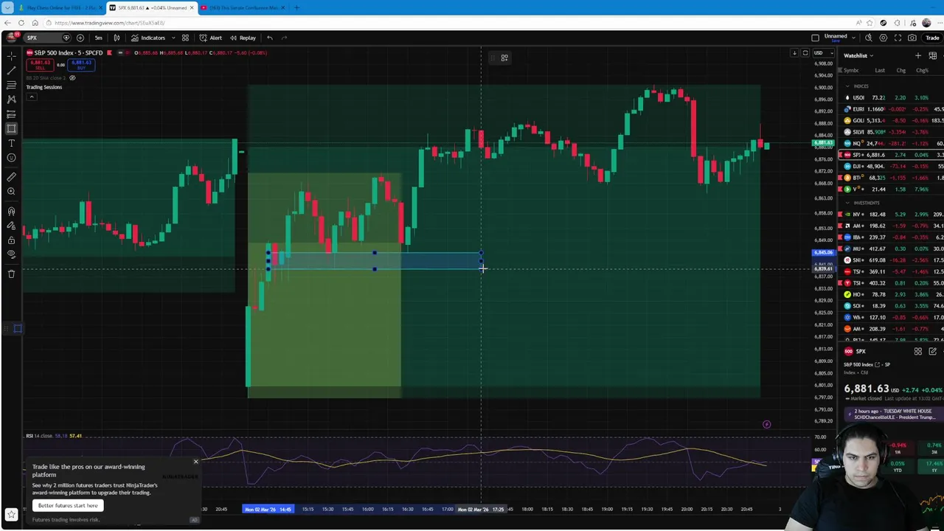Enter fullscreen chart mode

(898, 38)
